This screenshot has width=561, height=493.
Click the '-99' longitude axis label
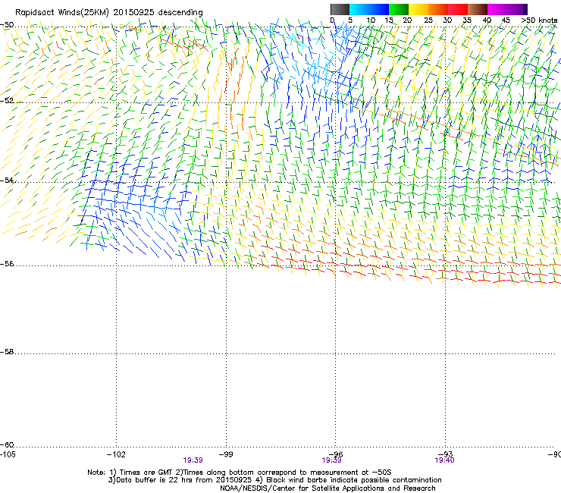pyautogui.click(x=226, y=454)
